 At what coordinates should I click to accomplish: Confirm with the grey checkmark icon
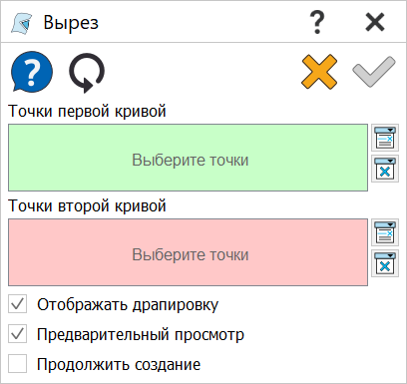tap(374, 72)
